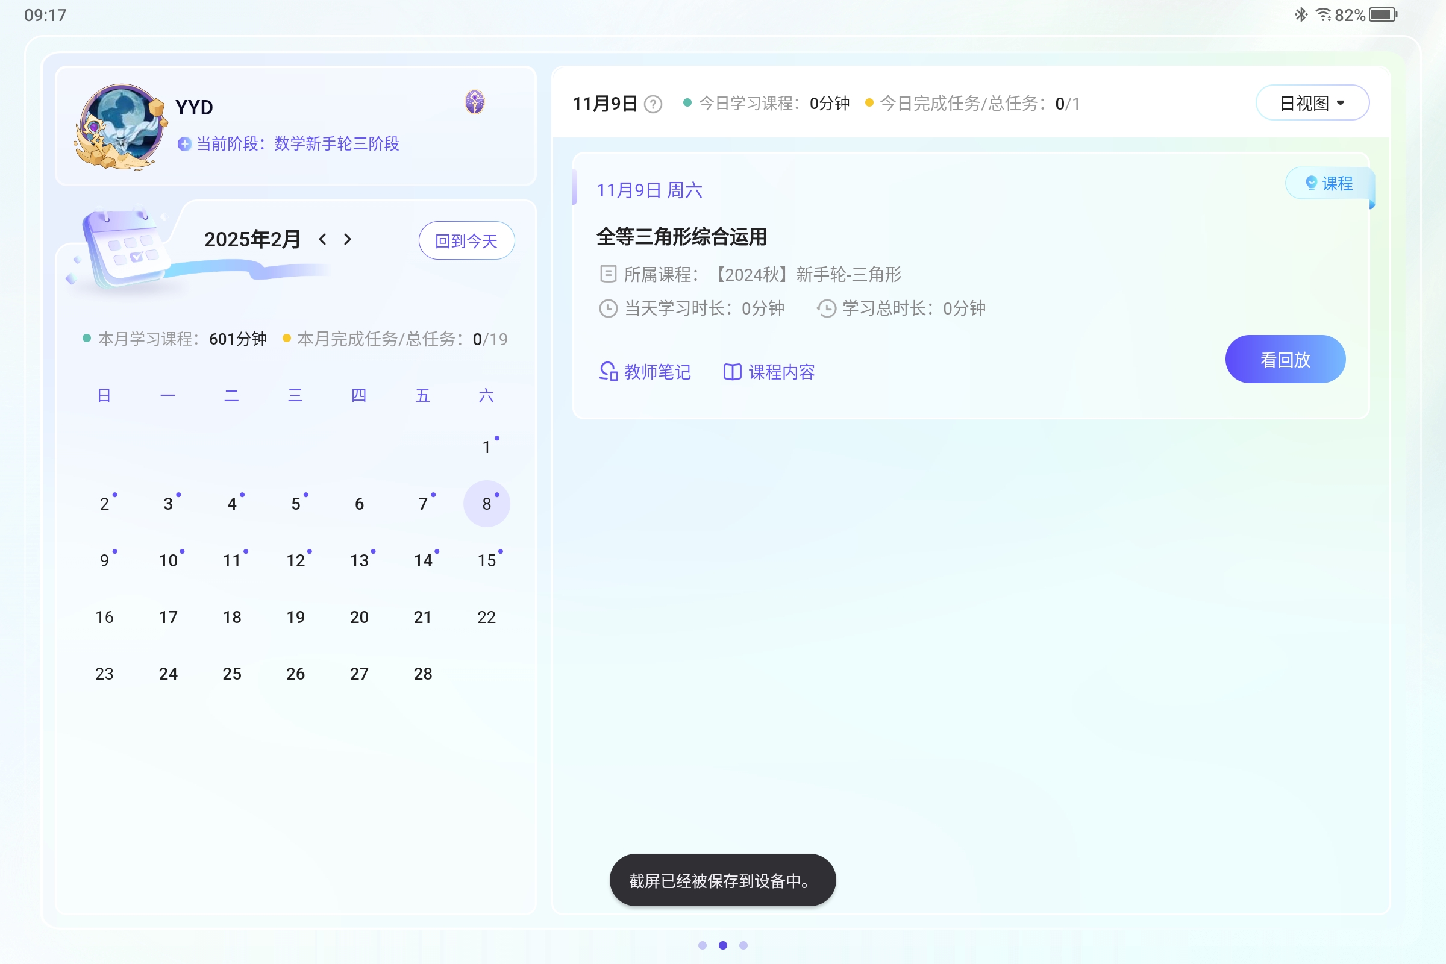Image resolution: width=1446 pixels, height=964 pixels.
Task: Select February 19 on calendar
Action: point(296,616)
